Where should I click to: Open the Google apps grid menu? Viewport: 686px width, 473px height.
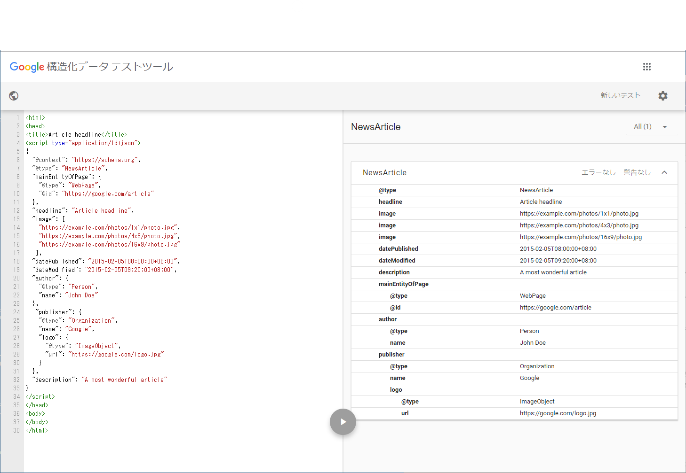coord(647,67)
